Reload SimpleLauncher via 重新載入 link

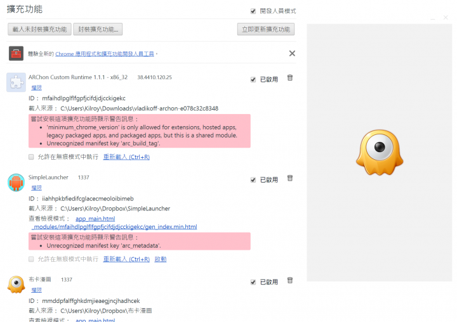tap(126, 259)
